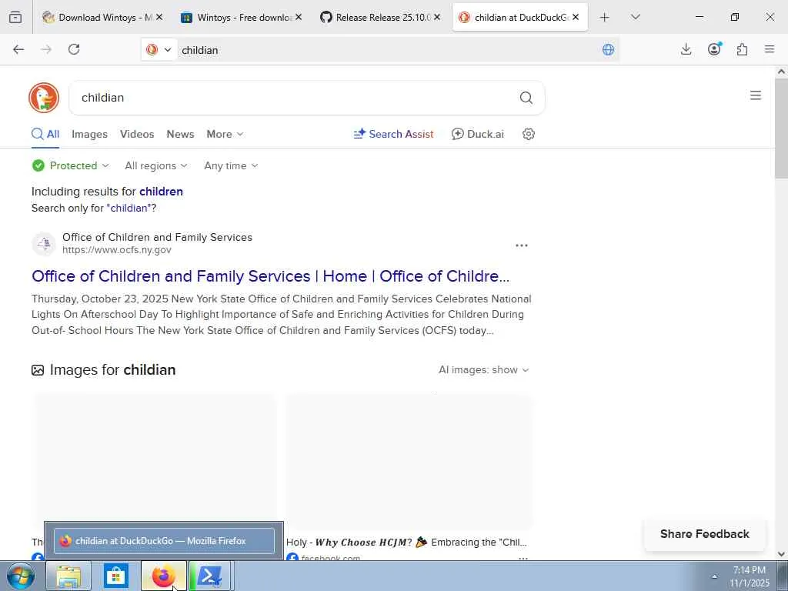This screenshot has width=788, height=591.
Task: Switch to Videos results
Action: pos(137,134)
